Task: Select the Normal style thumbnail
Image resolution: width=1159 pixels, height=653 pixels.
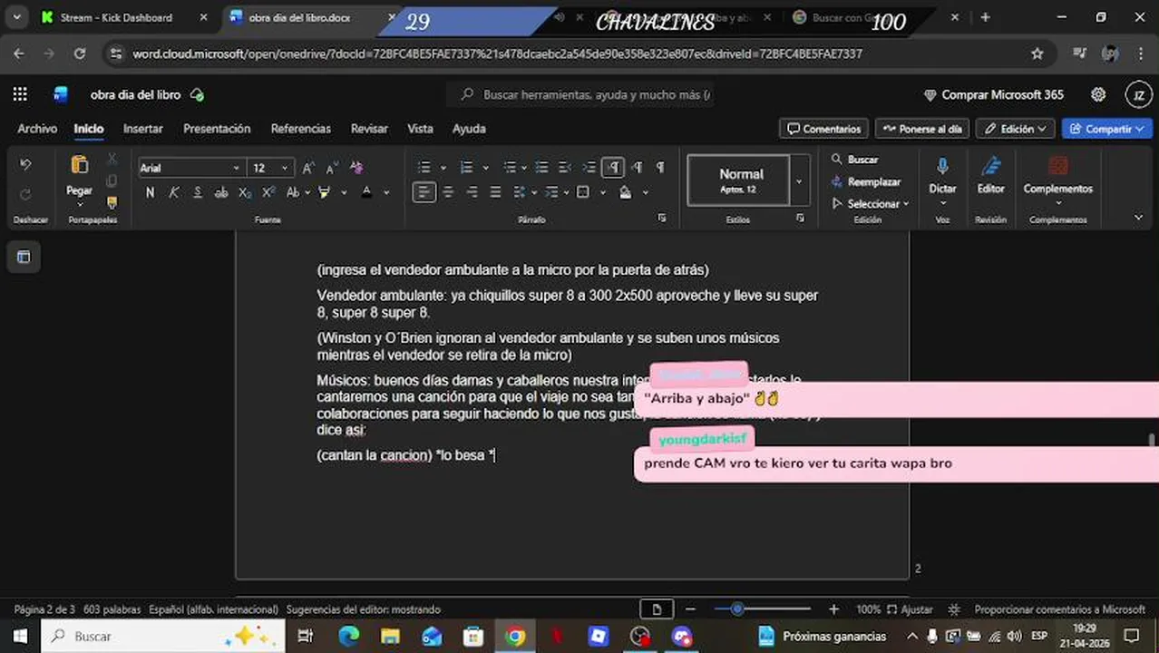Action: tap(738, 180)
